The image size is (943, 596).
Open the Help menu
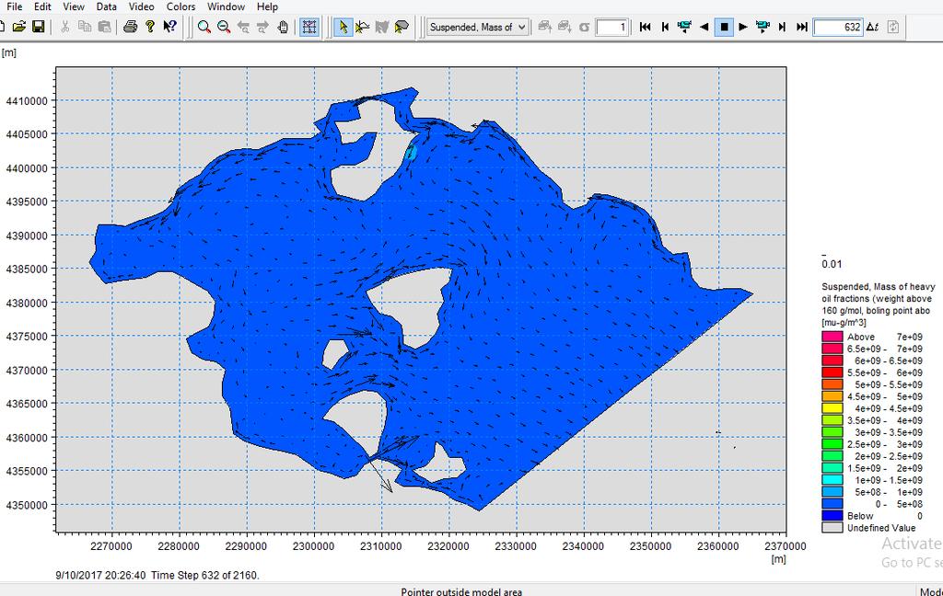click(267, 6)
